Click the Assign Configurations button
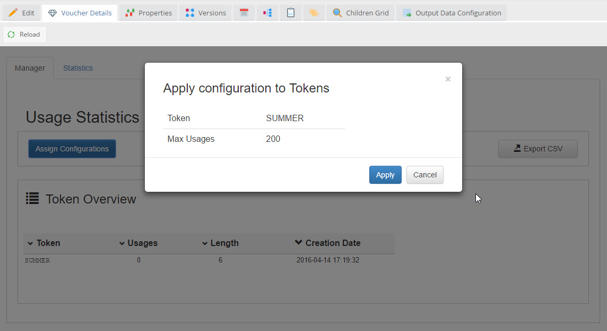 72,149
